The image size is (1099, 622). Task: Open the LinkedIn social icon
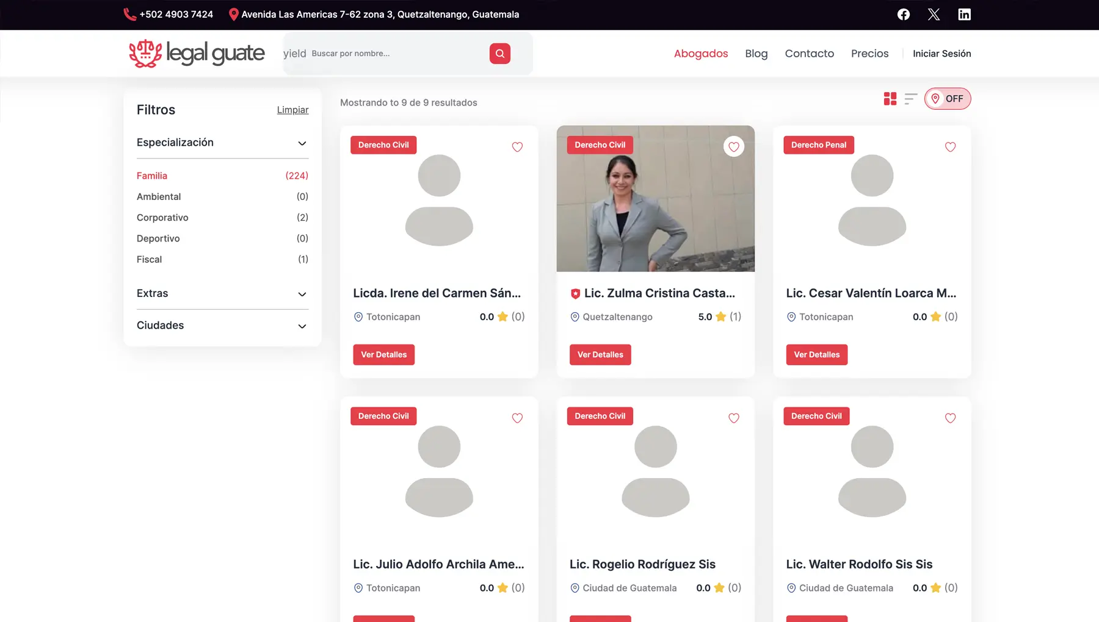964,15
